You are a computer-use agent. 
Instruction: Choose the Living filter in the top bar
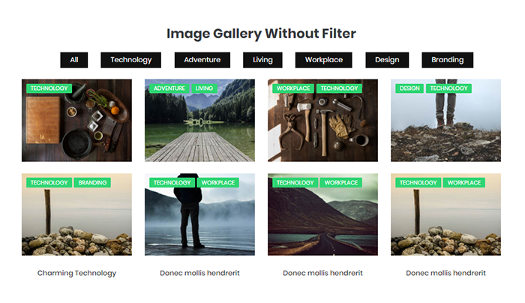[x=262, y=60]
